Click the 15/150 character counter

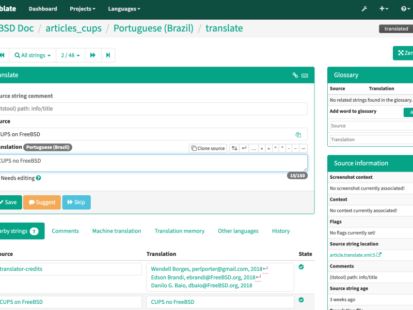coord(297,176)
